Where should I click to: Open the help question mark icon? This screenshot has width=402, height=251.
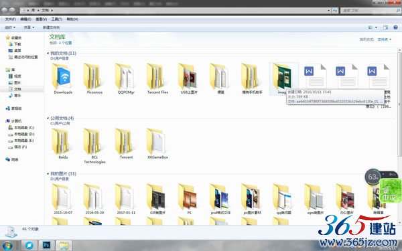(x=395, y=27)
